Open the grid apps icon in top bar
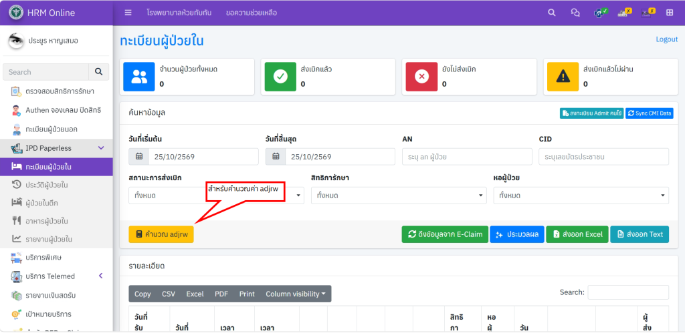Image resolution: width=685 pixels, height=333 pixels. (669, 13)
